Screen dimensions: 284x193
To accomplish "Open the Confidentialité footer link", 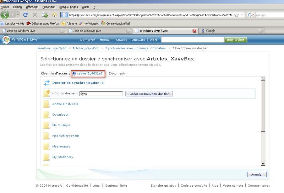I will coord(77,186).
